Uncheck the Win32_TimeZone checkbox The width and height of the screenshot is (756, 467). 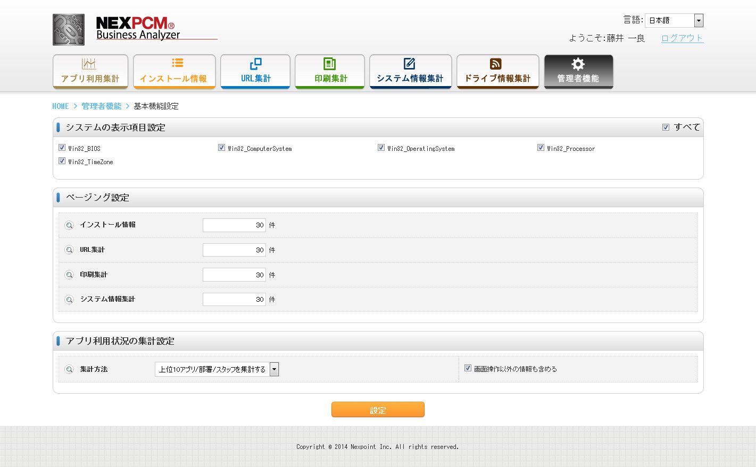click(62, 161)
